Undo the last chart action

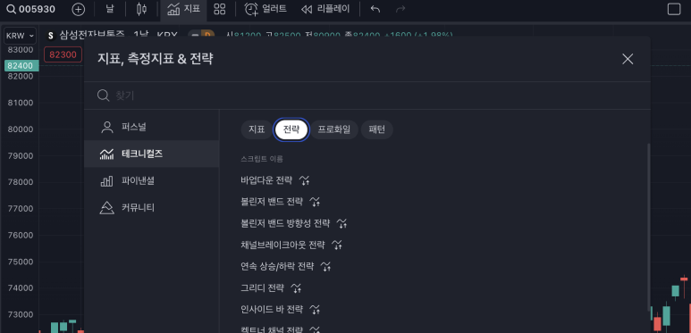point(375,9)
